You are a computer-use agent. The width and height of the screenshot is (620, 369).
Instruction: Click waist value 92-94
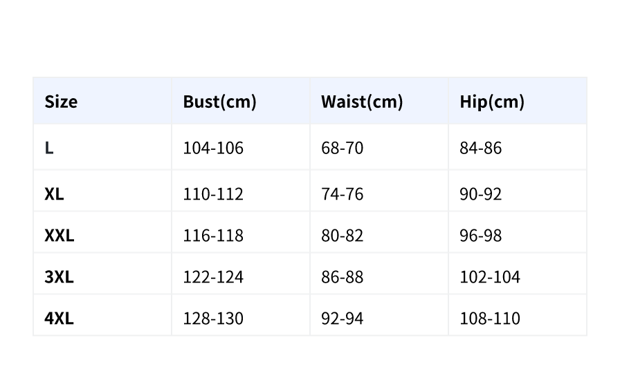[342, 319]
